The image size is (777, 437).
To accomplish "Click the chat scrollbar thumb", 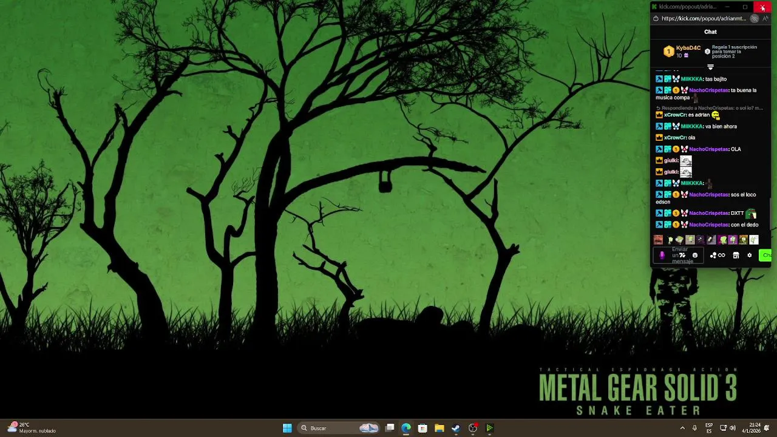I will tap(770, 214).
